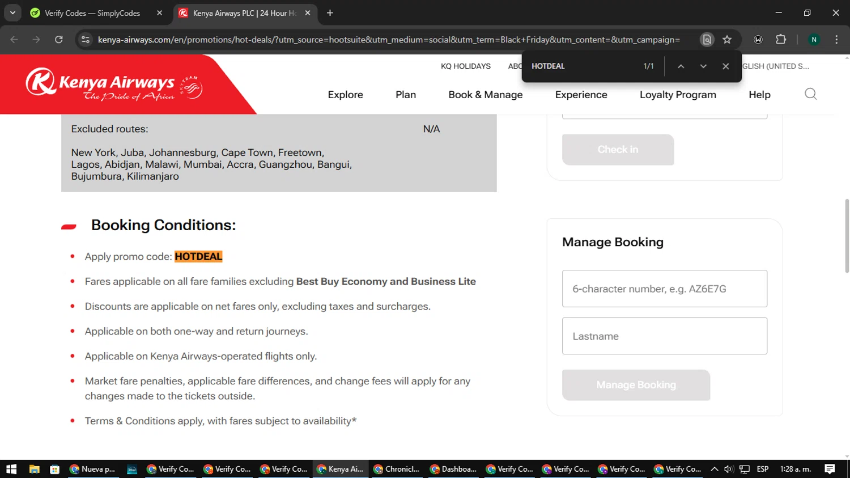Open the tab search dropdown arrow
This screenshot has height=478, width=850.
(12, 13)
